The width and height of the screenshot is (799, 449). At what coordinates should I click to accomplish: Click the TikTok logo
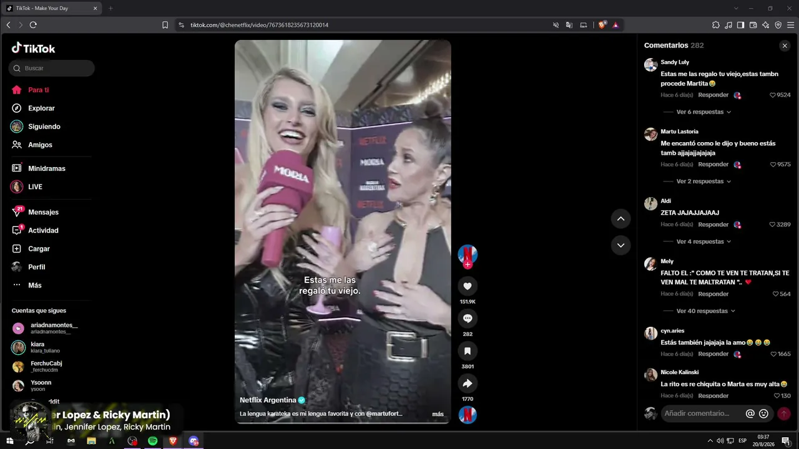point(34,48)
